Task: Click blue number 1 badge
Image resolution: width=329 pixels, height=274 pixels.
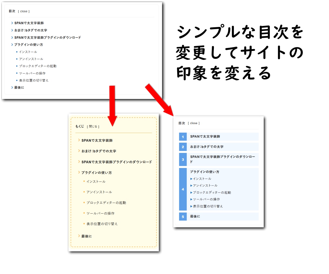Action: point(183,137)
